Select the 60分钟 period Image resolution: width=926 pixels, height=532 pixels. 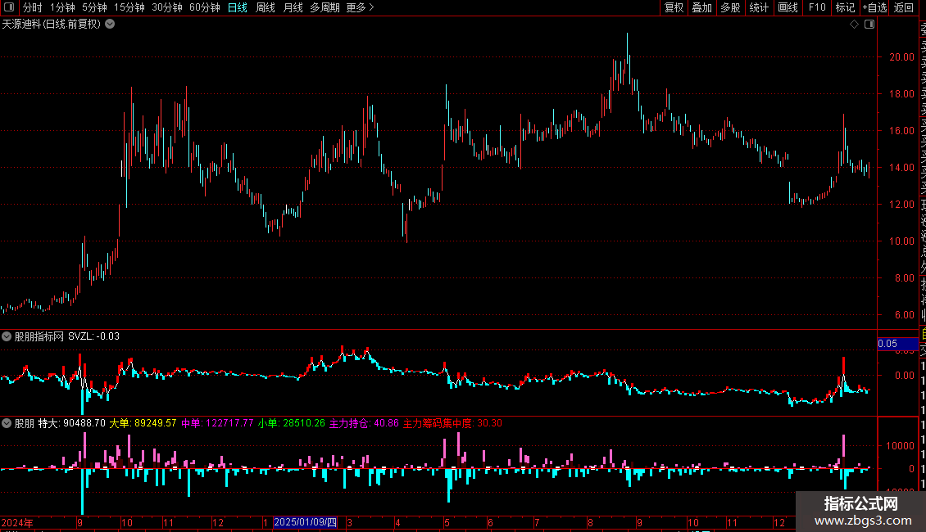coord(205,7)
